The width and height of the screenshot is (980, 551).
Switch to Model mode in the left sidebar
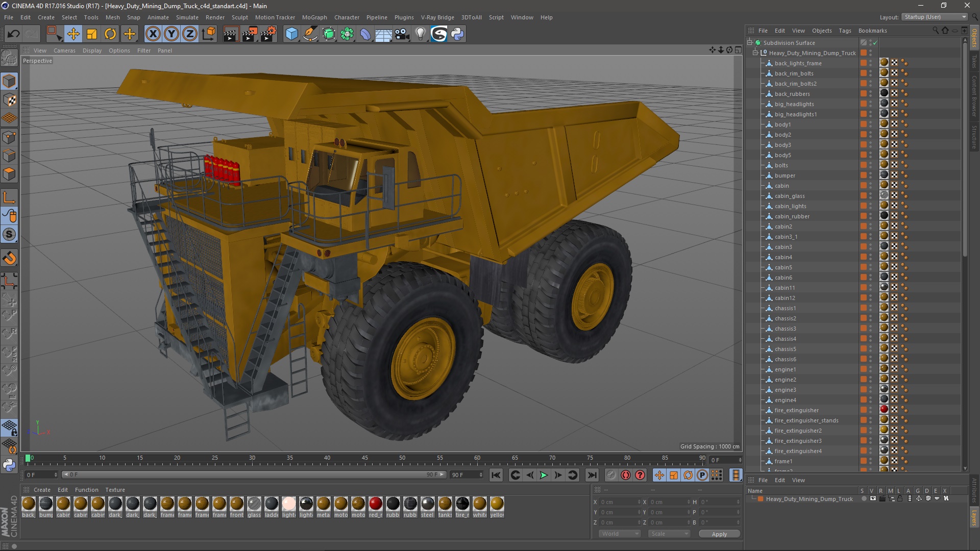coord(9,81)
